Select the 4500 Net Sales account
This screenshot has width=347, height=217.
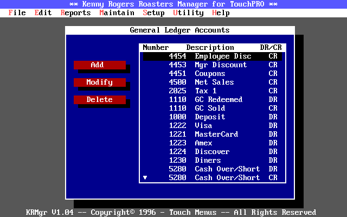pos(213,82)
